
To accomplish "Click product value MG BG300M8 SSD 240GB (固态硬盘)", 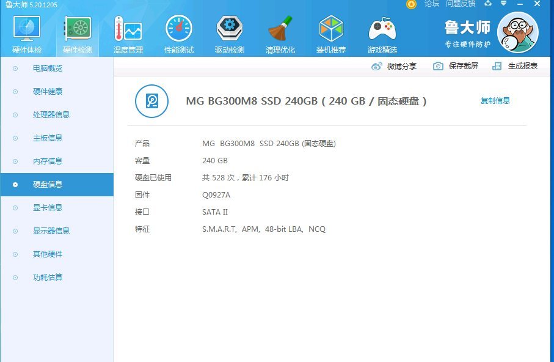I will pos(269,144).
